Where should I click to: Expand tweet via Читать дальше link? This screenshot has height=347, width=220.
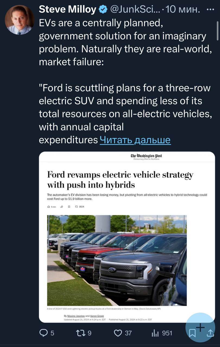[x=135, y=140]
